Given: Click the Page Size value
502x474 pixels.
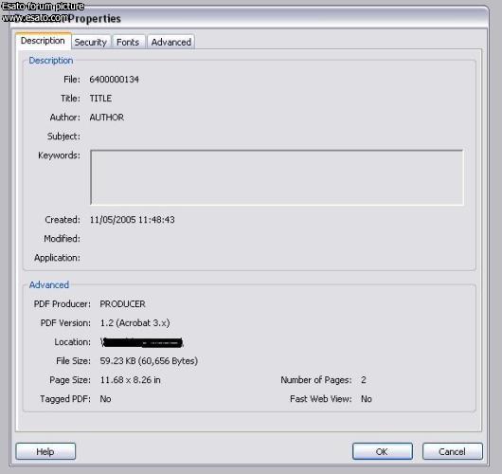Looking at the screenshot, I should point(131,380).
